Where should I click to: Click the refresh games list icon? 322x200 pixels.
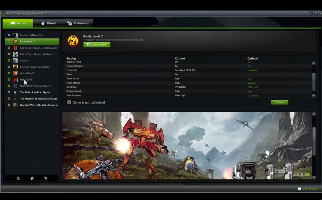(18, 178)
